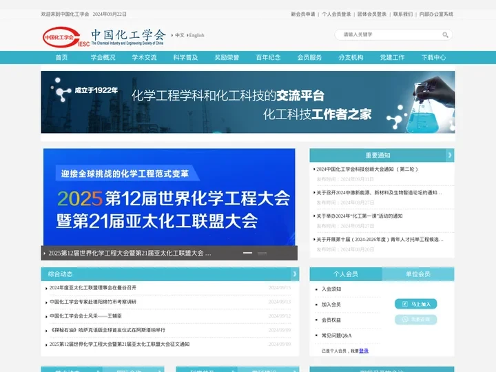
Task: Select the second carousel slide indicator
Action: (x=262, y=253)
